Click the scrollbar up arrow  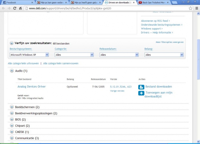pyautogui.click(x=198, y=13)
